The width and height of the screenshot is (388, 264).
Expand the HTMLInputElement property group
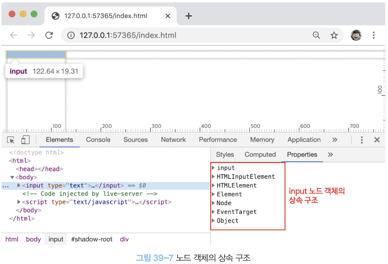point(213,176)
